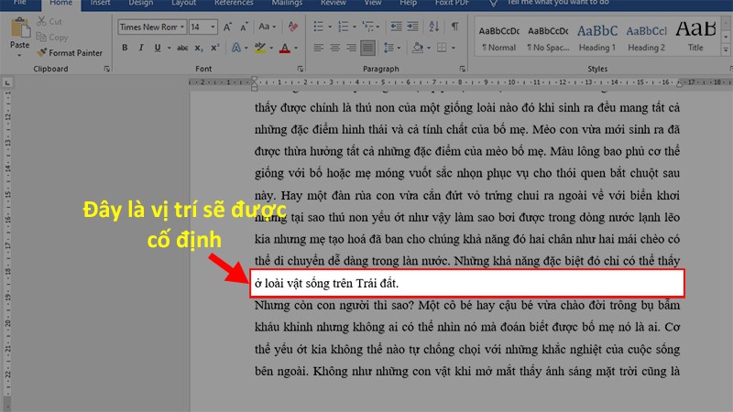Image resolution: width=733 pixels, height=412 pixels.
Task: Open the References tab
Action: tap(234, 4)
